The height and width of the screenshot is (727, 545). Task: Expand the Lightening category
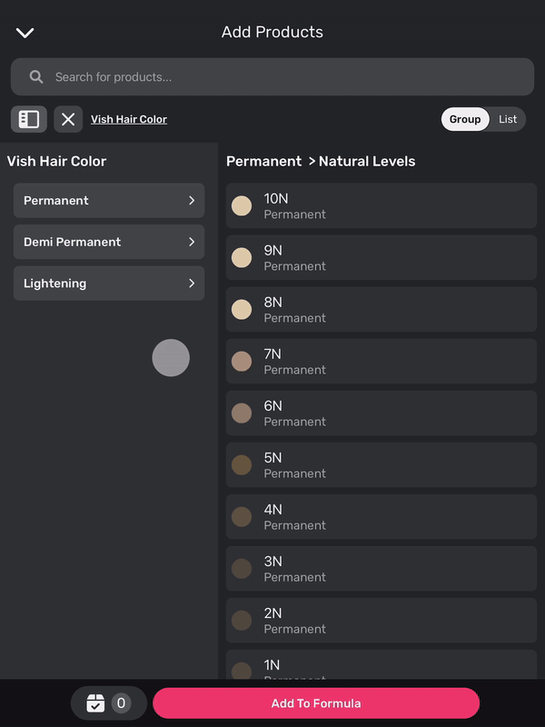109,284
